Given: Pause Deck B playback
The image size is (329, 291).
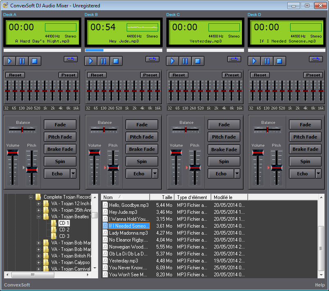Looking at the screenshot, I should pyautogui.click(x=103, y=61).
